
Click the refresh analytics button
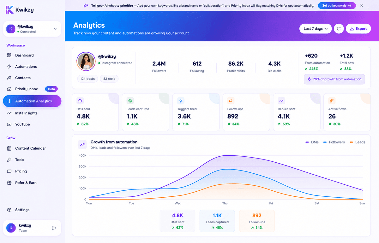click(x=339, y=29)
